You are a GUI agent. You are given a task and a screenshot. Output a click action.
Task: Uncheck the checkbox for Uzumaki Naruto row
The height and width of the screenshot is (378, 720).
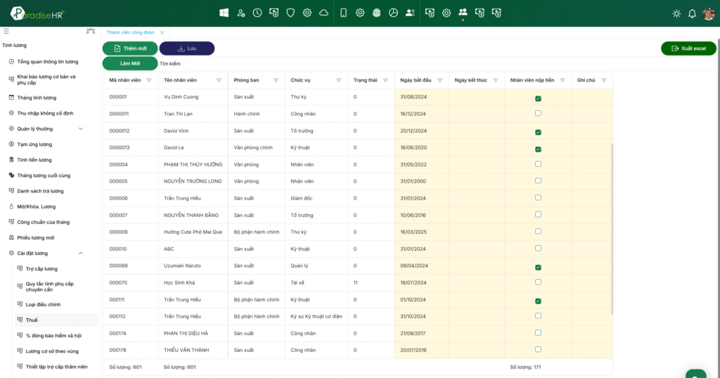click(538, 267)
